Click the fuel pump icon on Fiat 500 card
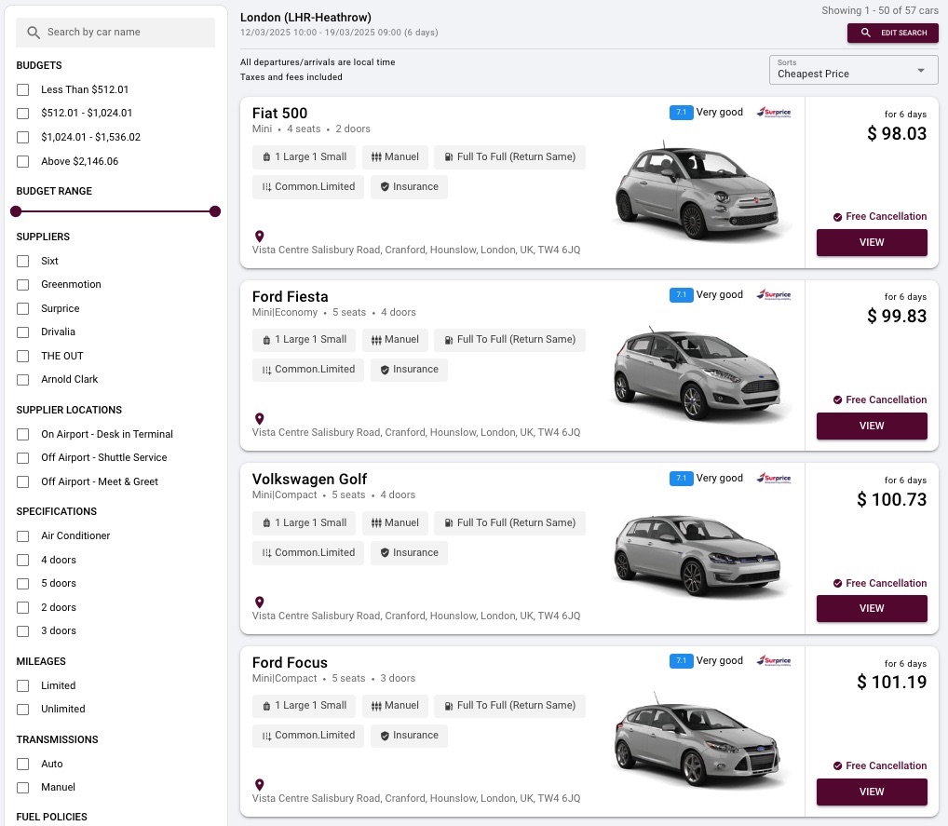 pos(449,157)
